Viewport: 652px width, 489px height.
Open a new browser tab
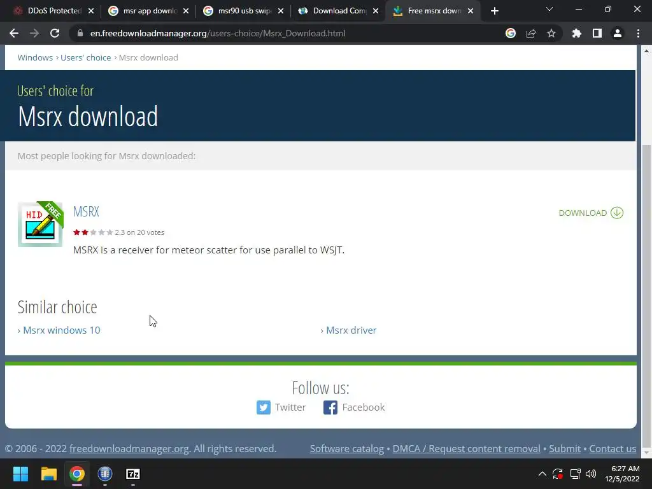pos(494,11)
